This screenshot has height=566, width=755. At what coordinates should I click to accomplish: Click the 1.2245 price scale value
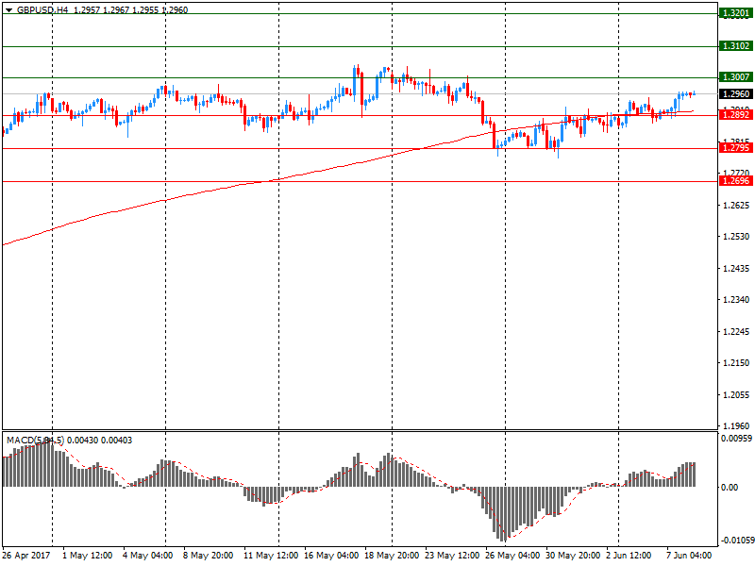click(x=736, y=332)
